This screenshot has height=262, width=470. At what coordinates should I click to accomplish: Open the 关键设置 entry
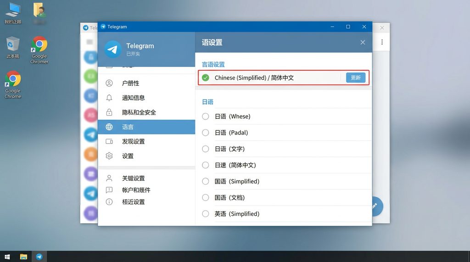coord(146,178)
